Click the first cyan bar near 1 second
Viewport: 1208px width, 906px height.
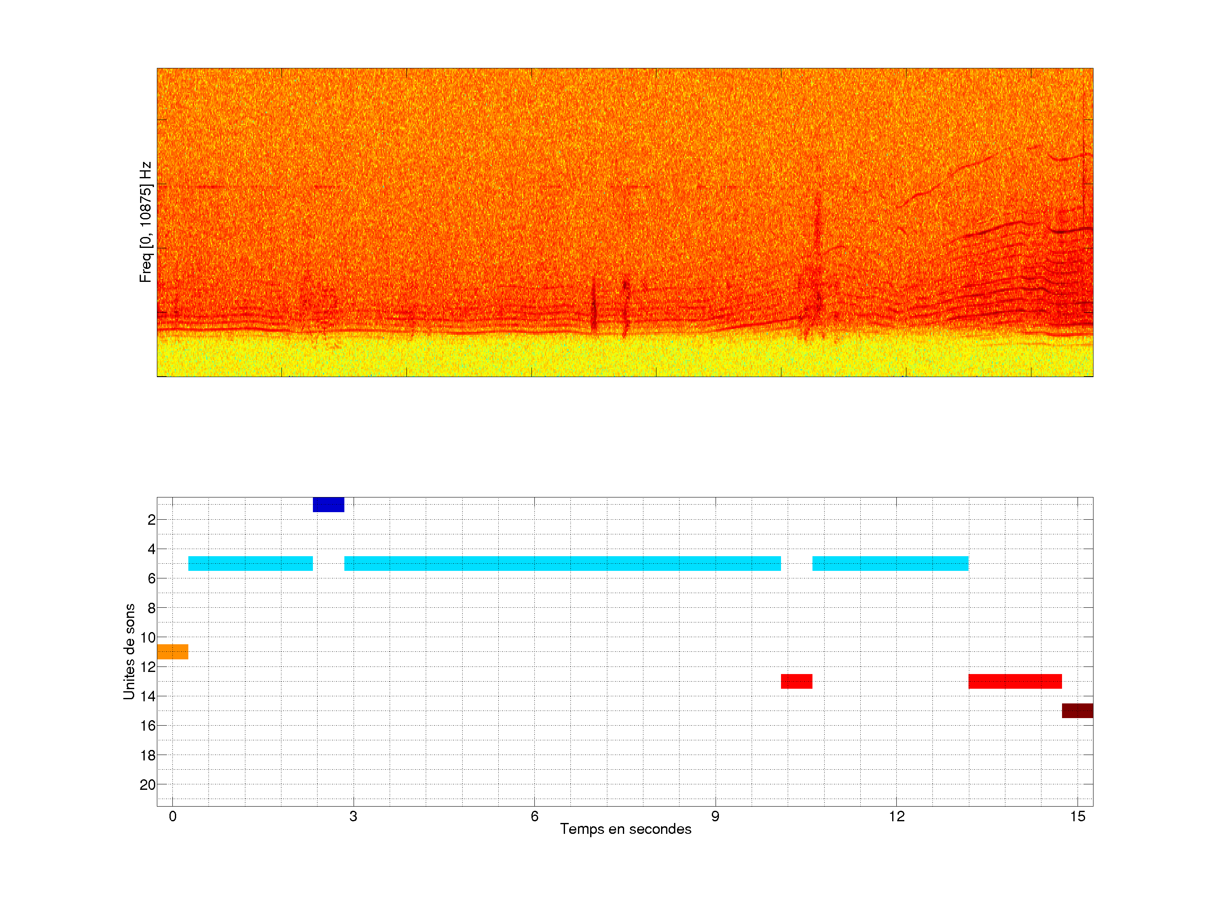pyautogui.click(x=250, y=563)
